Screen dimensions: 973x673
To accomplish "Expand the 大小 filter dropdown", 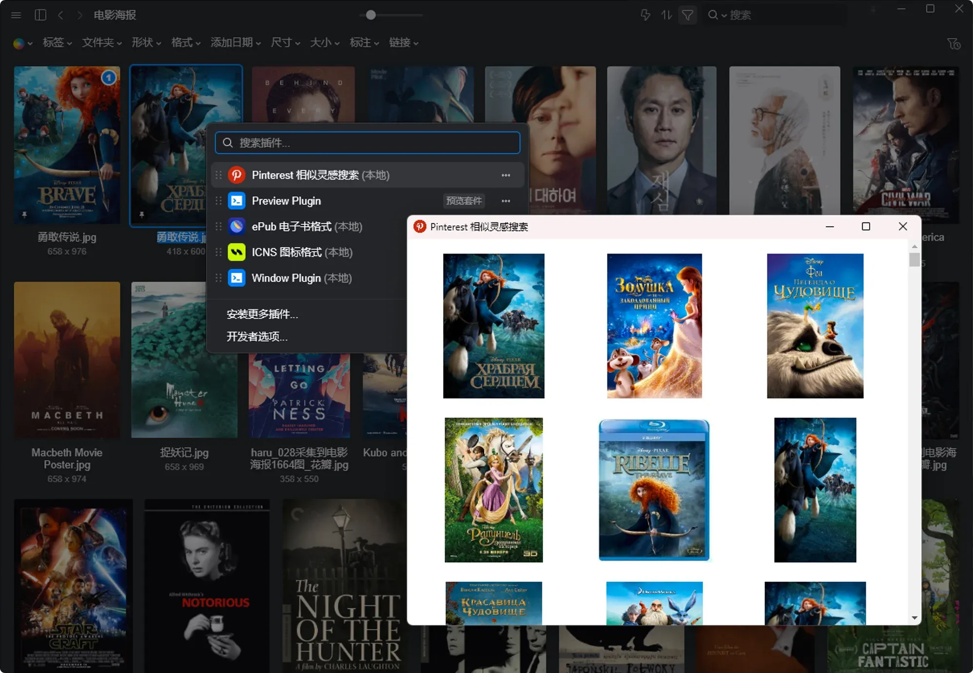I will 325,43.
